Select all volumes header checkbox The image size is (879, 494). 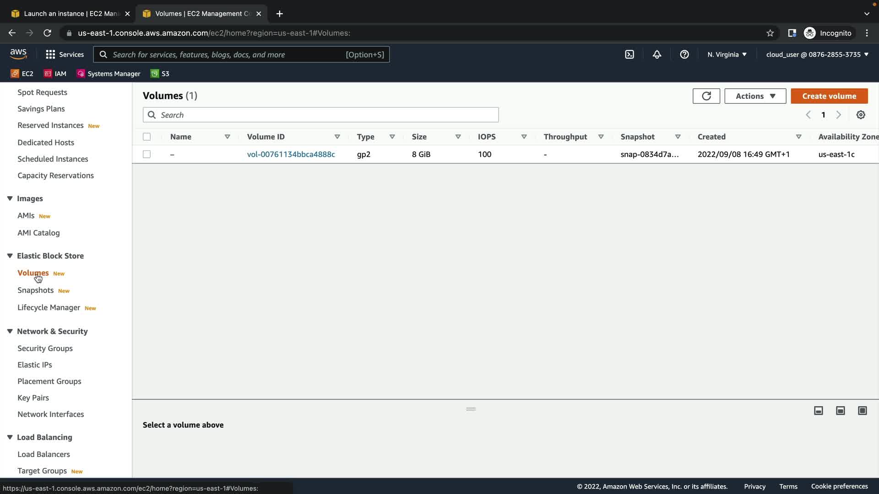[146, 137]
